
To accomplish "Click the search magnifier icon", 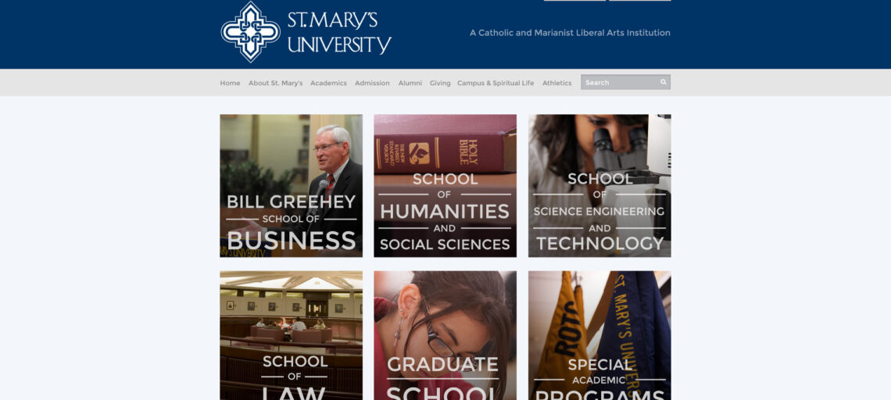I will coord(663,82).
